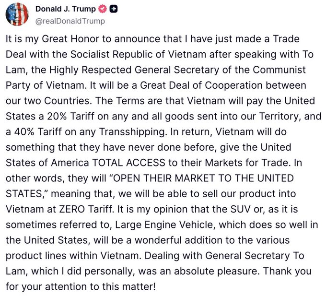Open the flag-themed profile avatar

(x=17, y=15)
